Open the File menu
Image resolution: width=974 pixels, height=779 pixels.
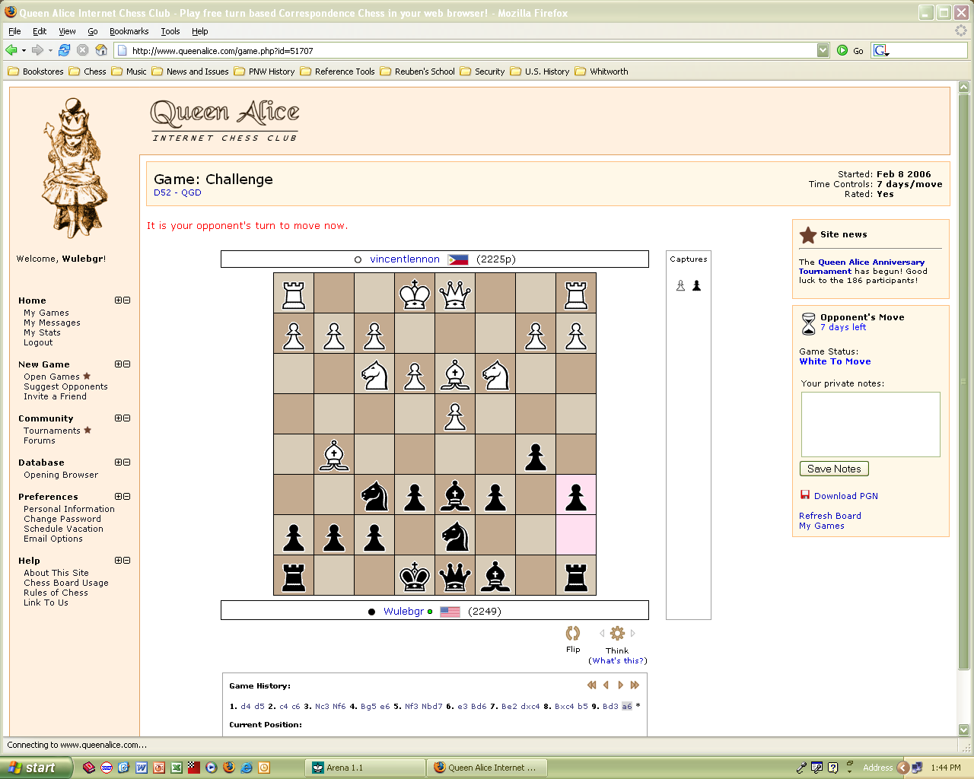tap(14, 31)
